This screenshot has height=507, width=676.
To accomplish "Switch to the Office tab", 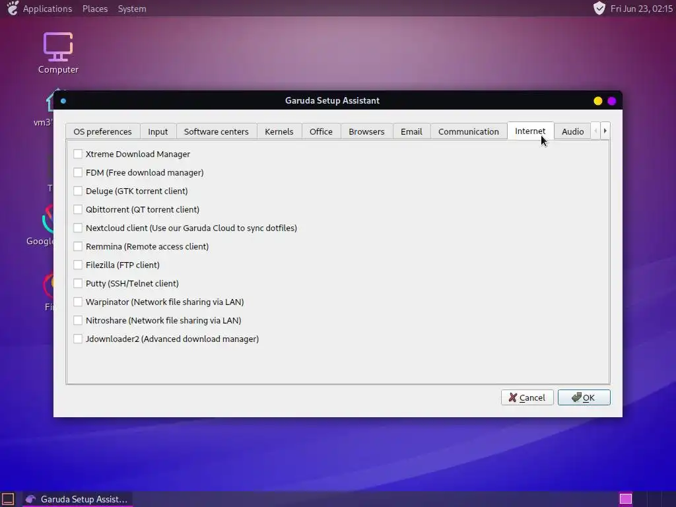I will 321,131.
